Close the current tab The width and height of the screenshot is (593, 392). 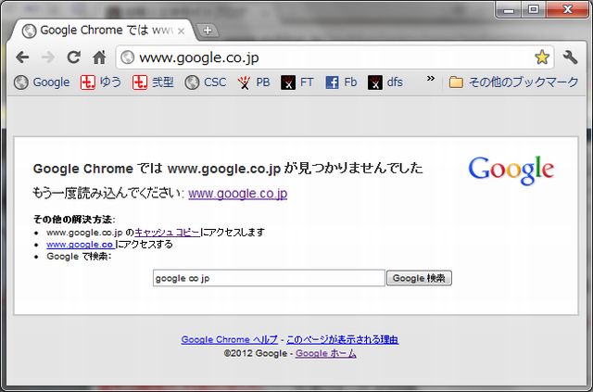coord(181,31)
